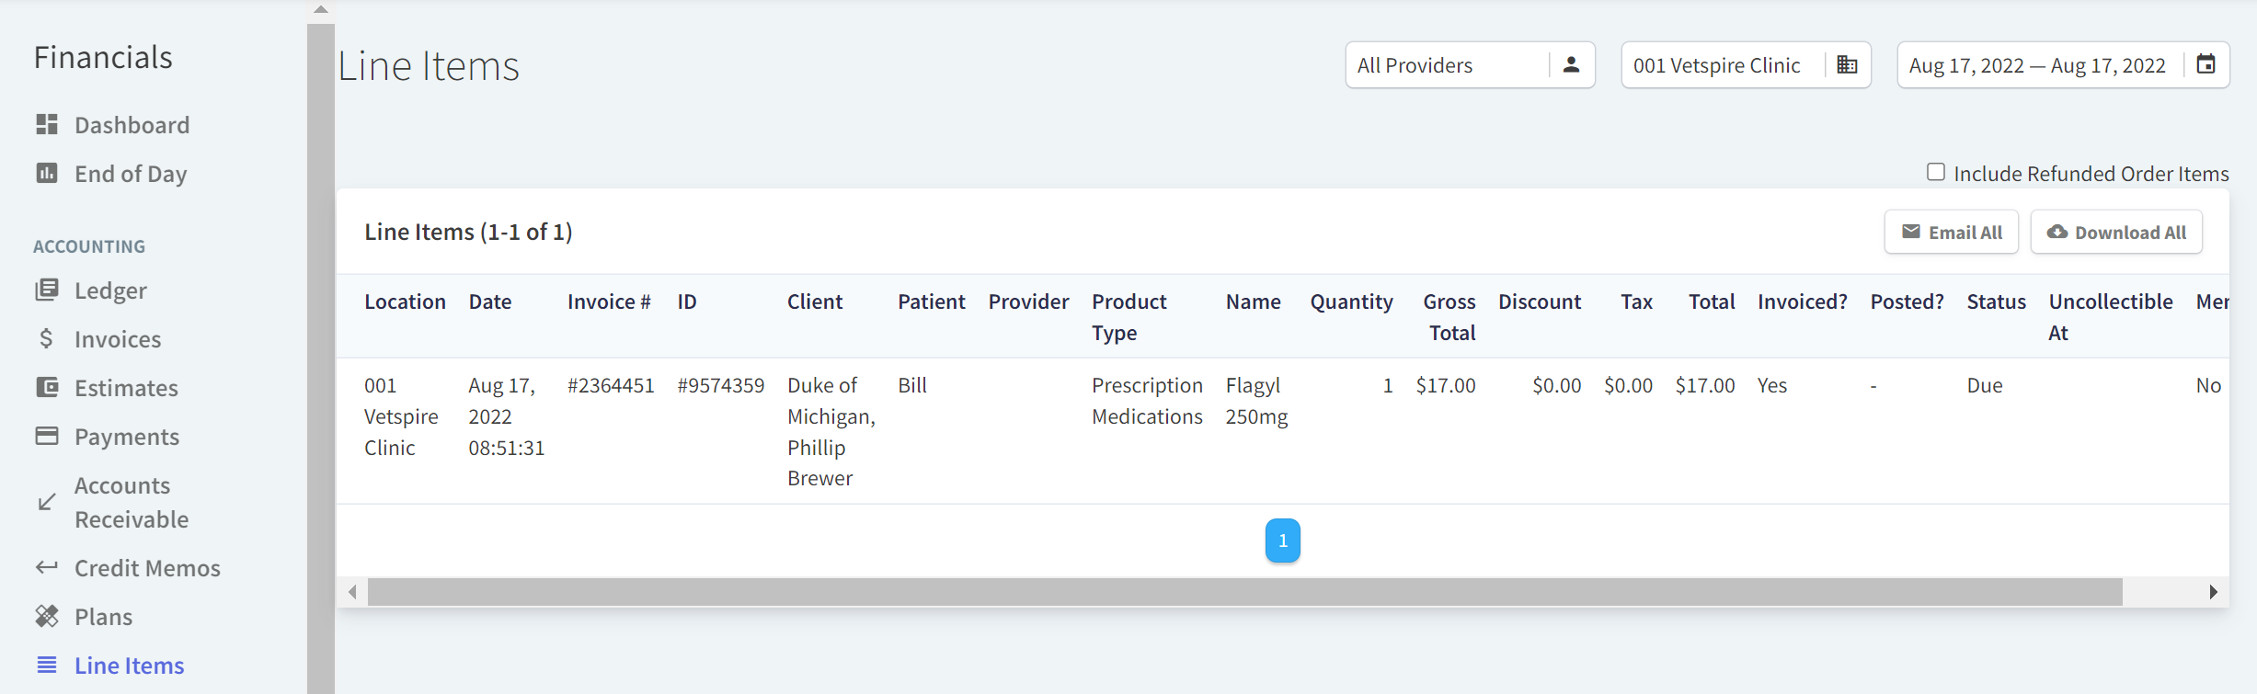This screenshot has height=694, width=2257.
Task: Open the date range picker
Action: point(2037,65)
